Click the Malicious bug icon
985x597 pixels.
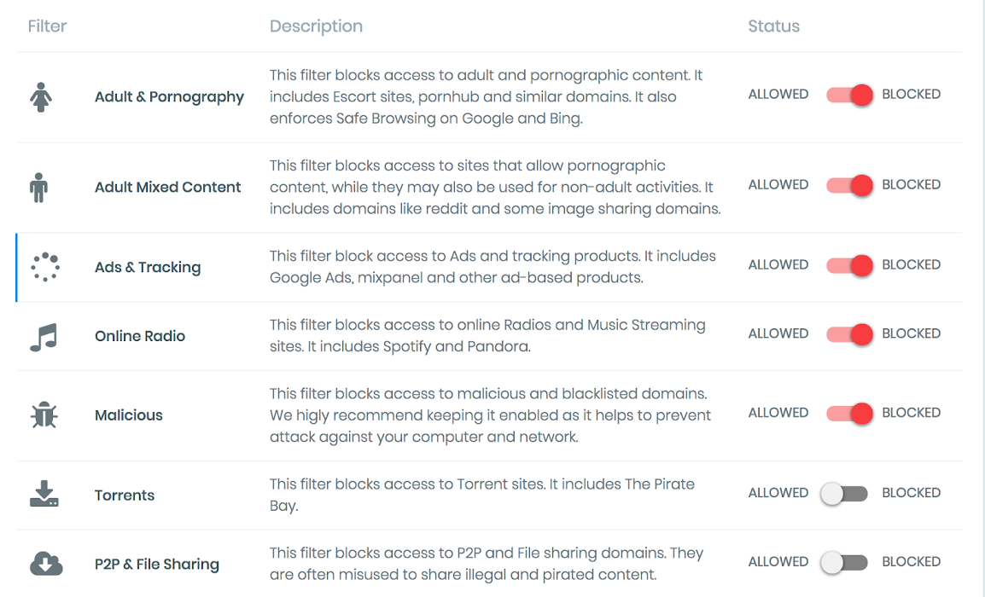43,415
